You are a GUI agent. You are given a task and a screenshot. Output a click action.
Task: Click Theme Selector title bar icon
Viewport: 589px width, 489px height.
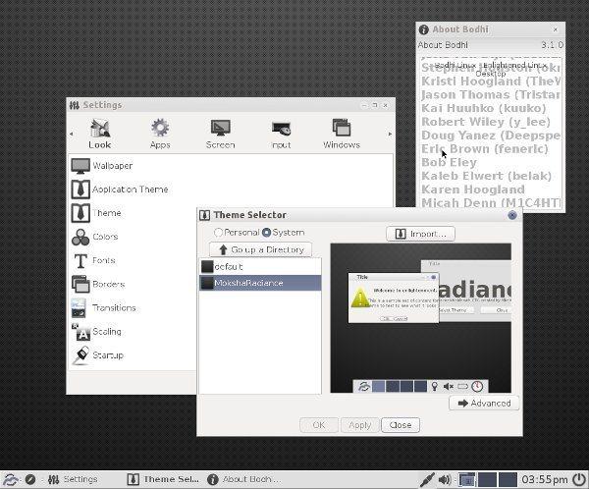tap(204, 215)
